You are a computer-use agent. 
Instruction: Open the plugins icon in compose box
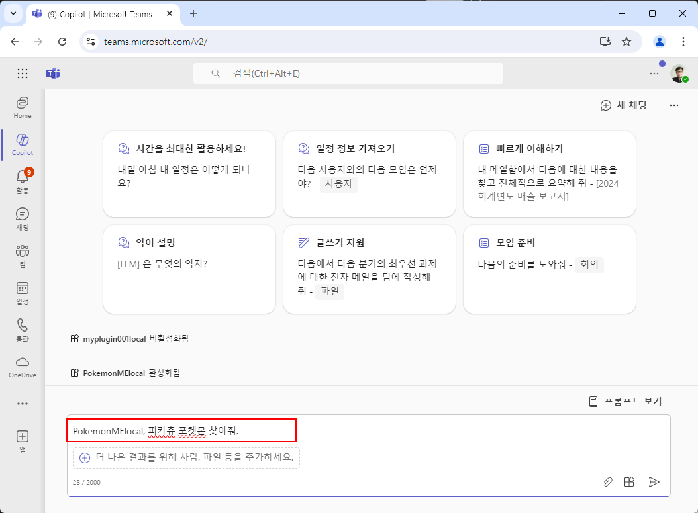[629, 482]
